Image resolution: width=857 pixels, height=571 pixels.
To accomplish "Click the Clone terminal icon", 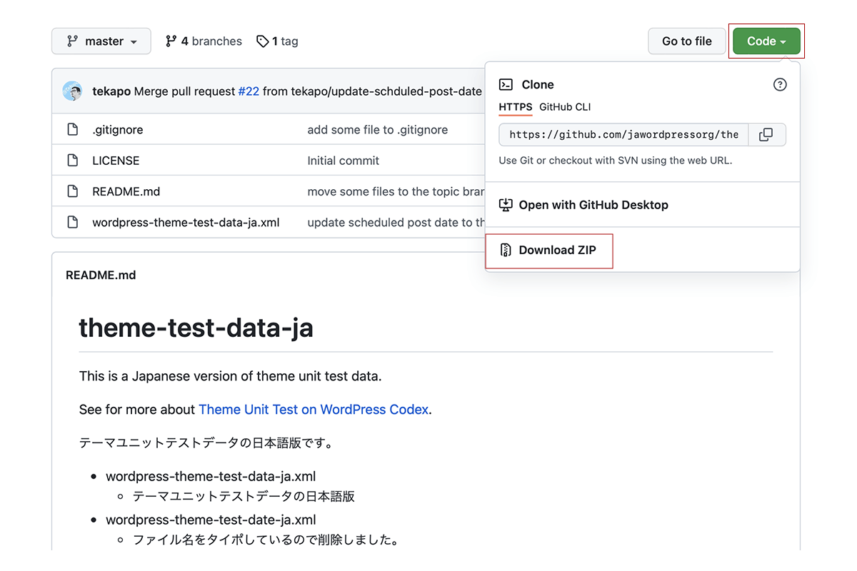I will (x=506, y=84).
